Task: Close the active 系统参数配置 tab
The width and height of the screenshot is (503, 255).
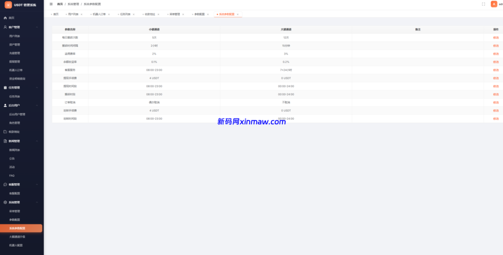Action: [238, 14]
